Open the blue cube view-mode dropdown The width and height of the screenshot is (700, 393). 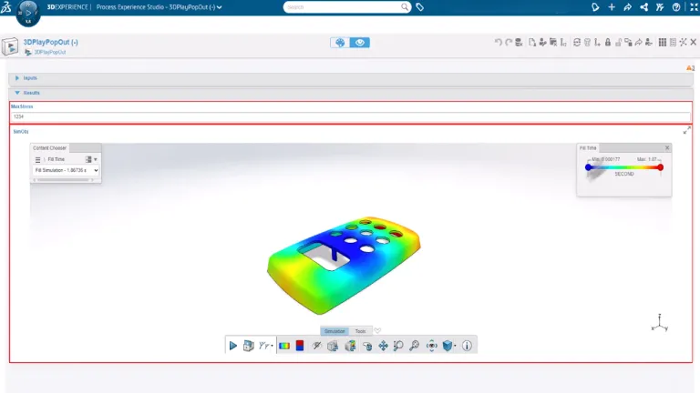(x=448, y=346)
